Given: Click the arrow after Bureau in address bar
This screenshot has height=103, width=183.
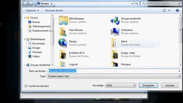Looking at the screenshot, I should pyautogui.click(x=51, y=3).
